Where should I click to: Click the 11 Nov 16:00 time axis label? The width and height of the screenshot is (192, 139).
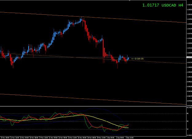[14, 138]
